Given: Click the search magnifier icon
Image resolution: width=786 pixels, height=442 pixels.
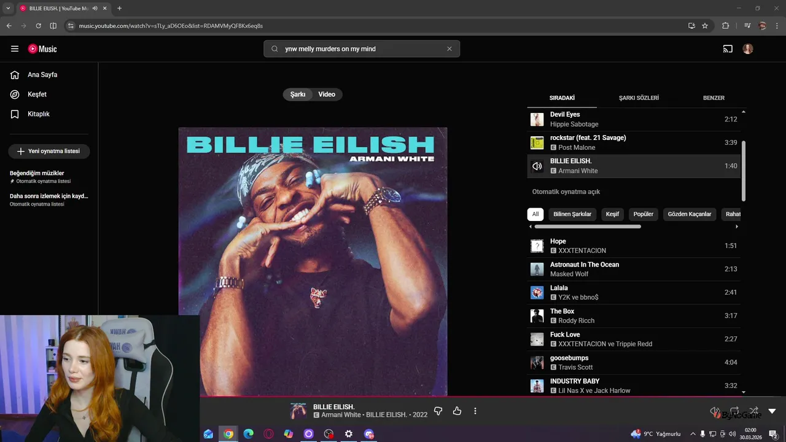Looking at the screenshot, I should point(274,49).
